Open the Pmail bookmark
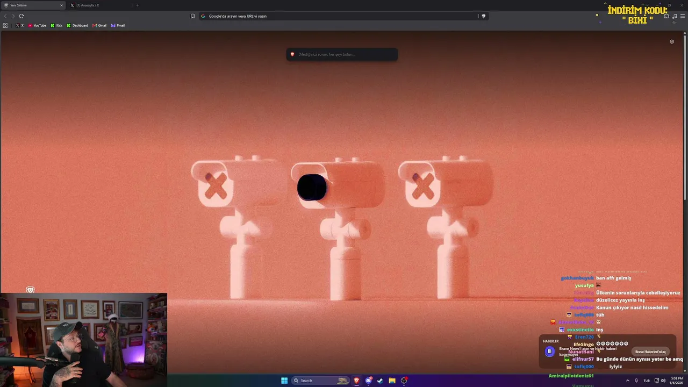 point(118,25)
